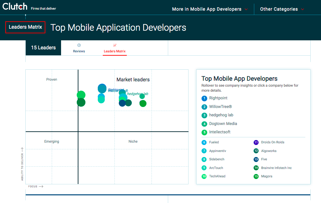Click the 'Leaders Matrix' label in the header banner
The image size is (321, 203).
point(25,27)
